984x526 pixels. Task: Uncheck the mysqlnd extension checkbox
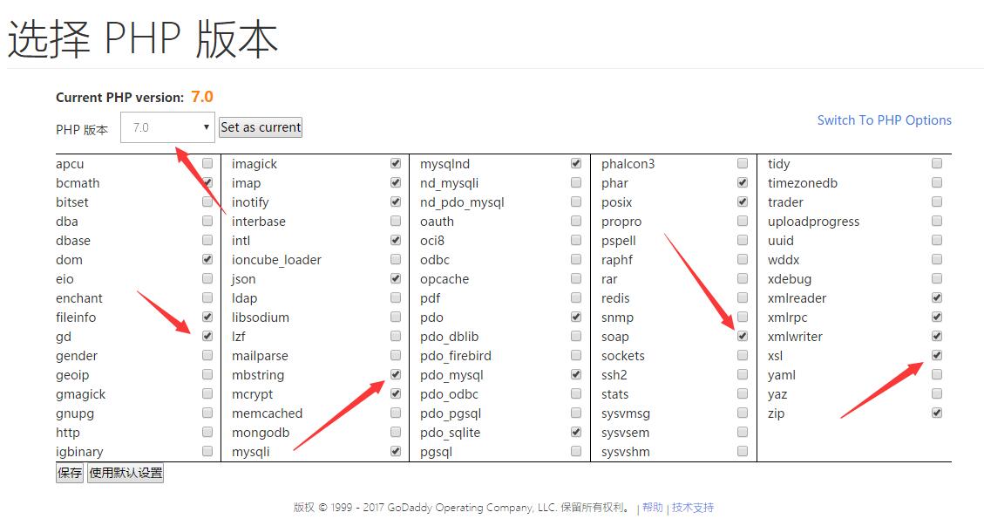tap(575, 163)
